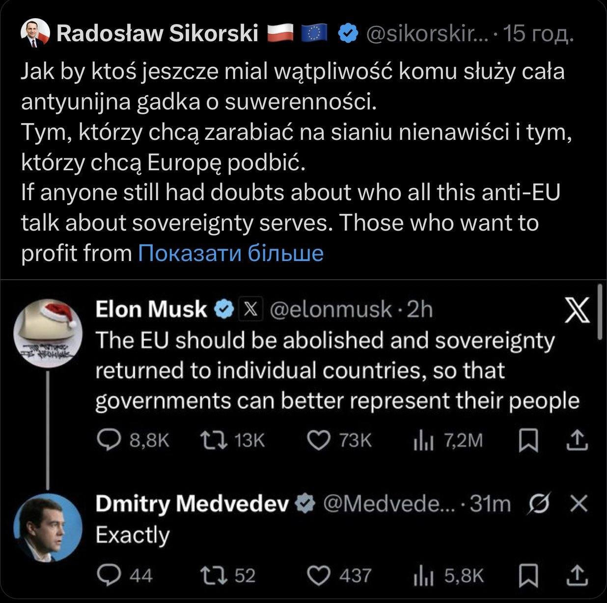Open Dmitry Medvedev's profile picture
The width and height of the screenshot is (607, 603).
coord(48,527)
